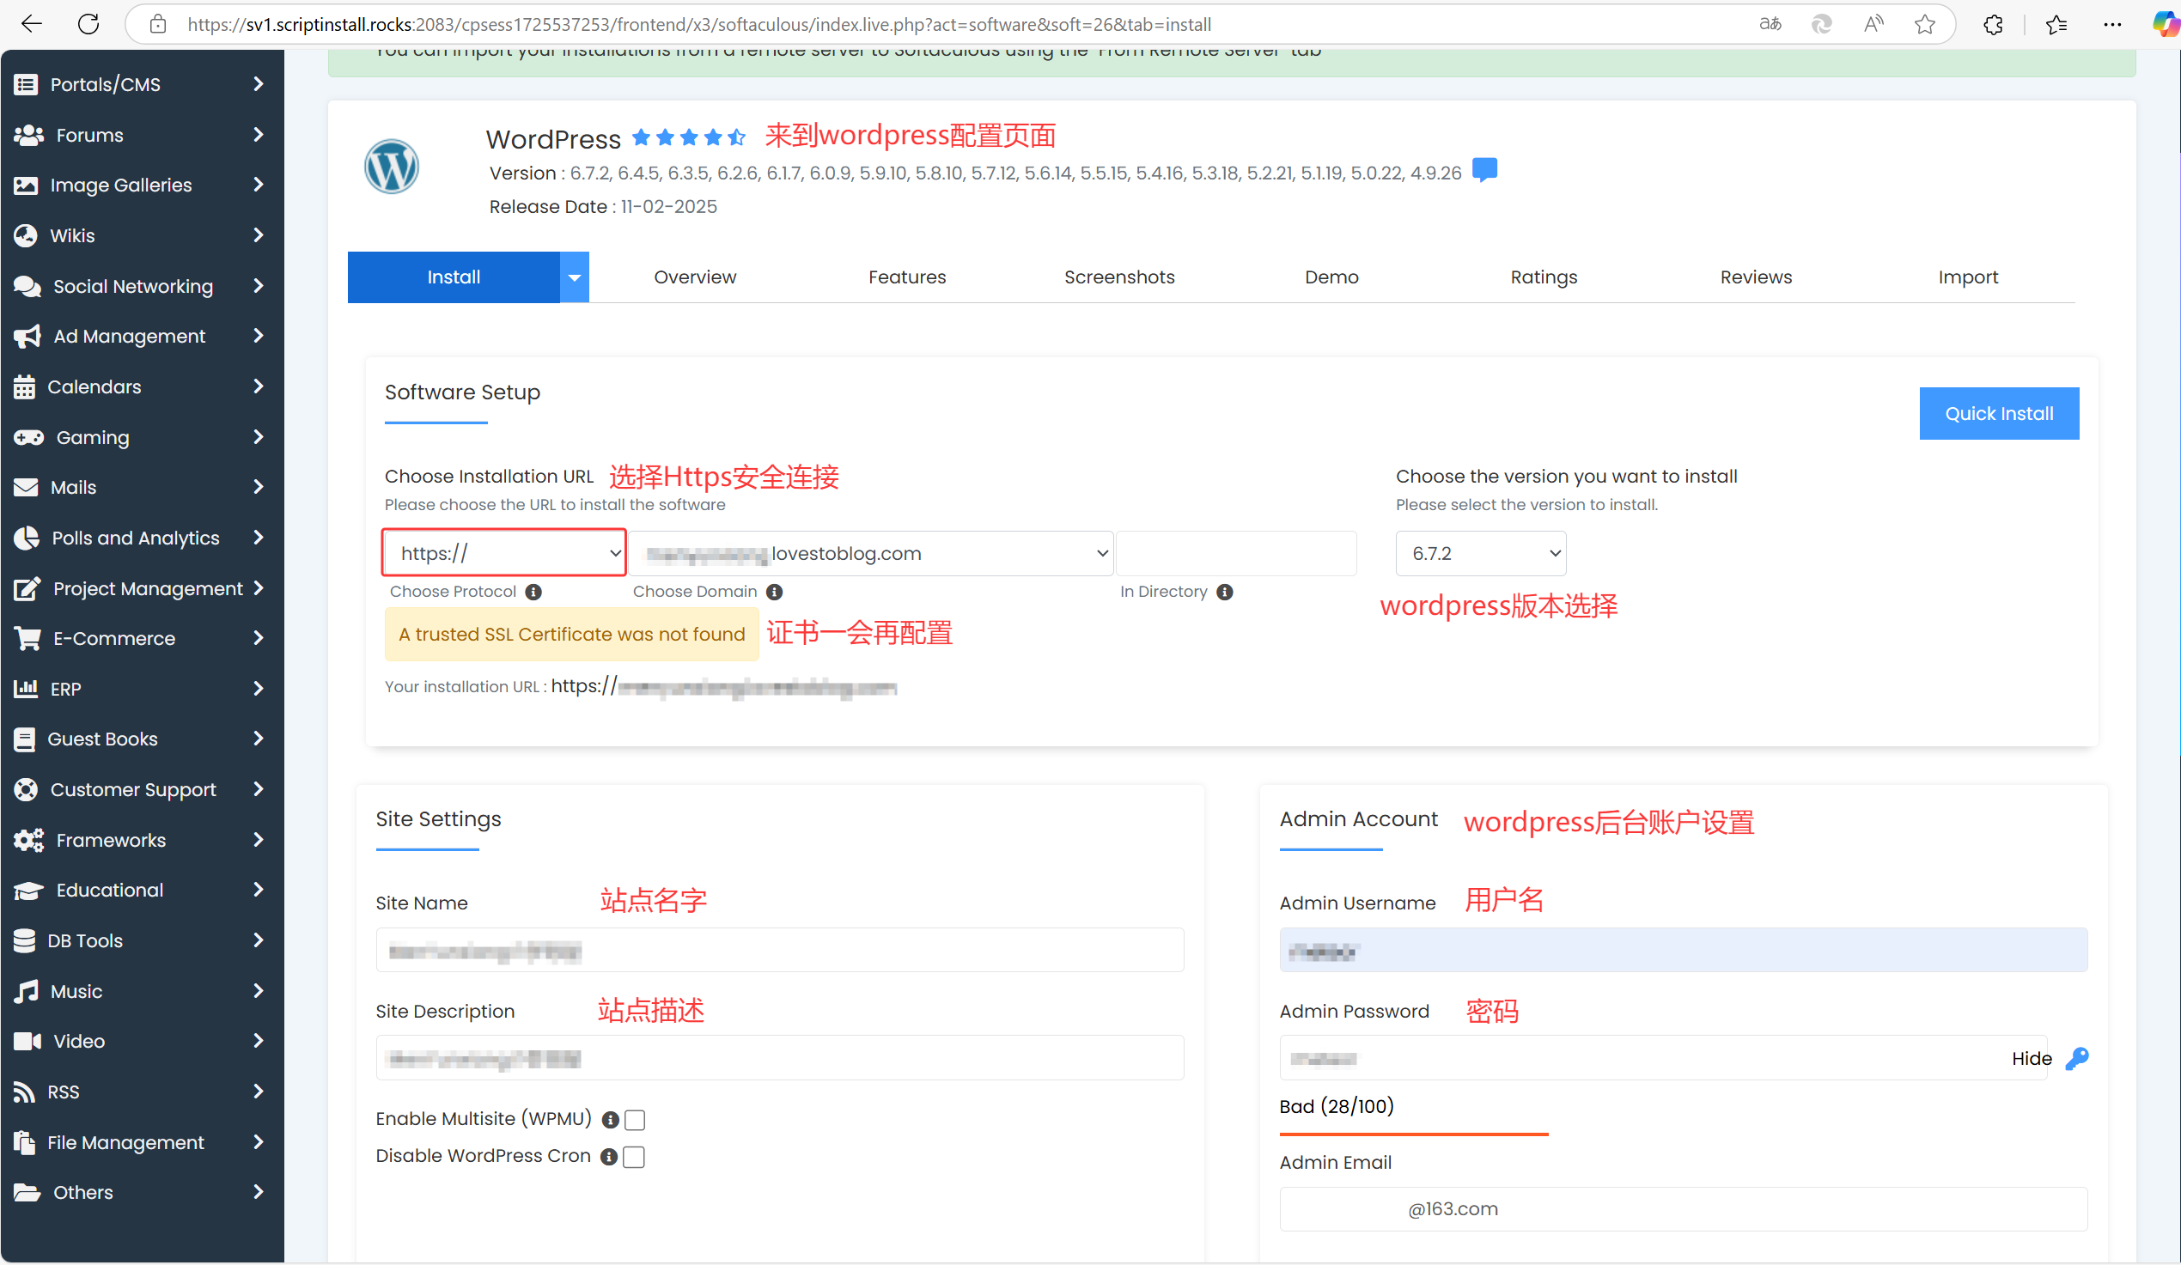The height and width of the screenshot is (1265, 2181).
Task: Click the browser refresh icon
Action: click(88, 24)
